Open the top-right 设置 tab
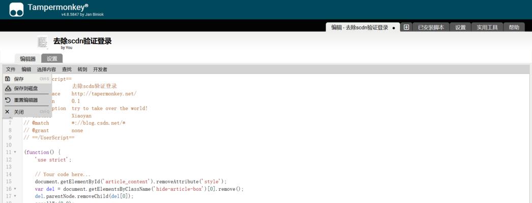Image resolution: width=532 pixels, height=203 pixels. 460,27
